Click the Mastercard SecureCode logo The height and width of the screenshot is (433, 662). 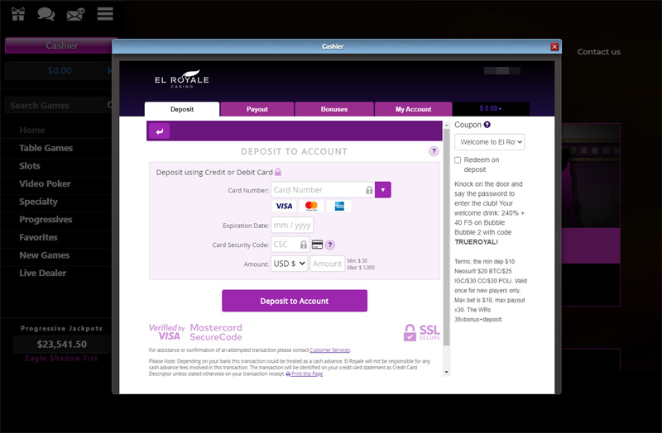click(x=216, y=332)
